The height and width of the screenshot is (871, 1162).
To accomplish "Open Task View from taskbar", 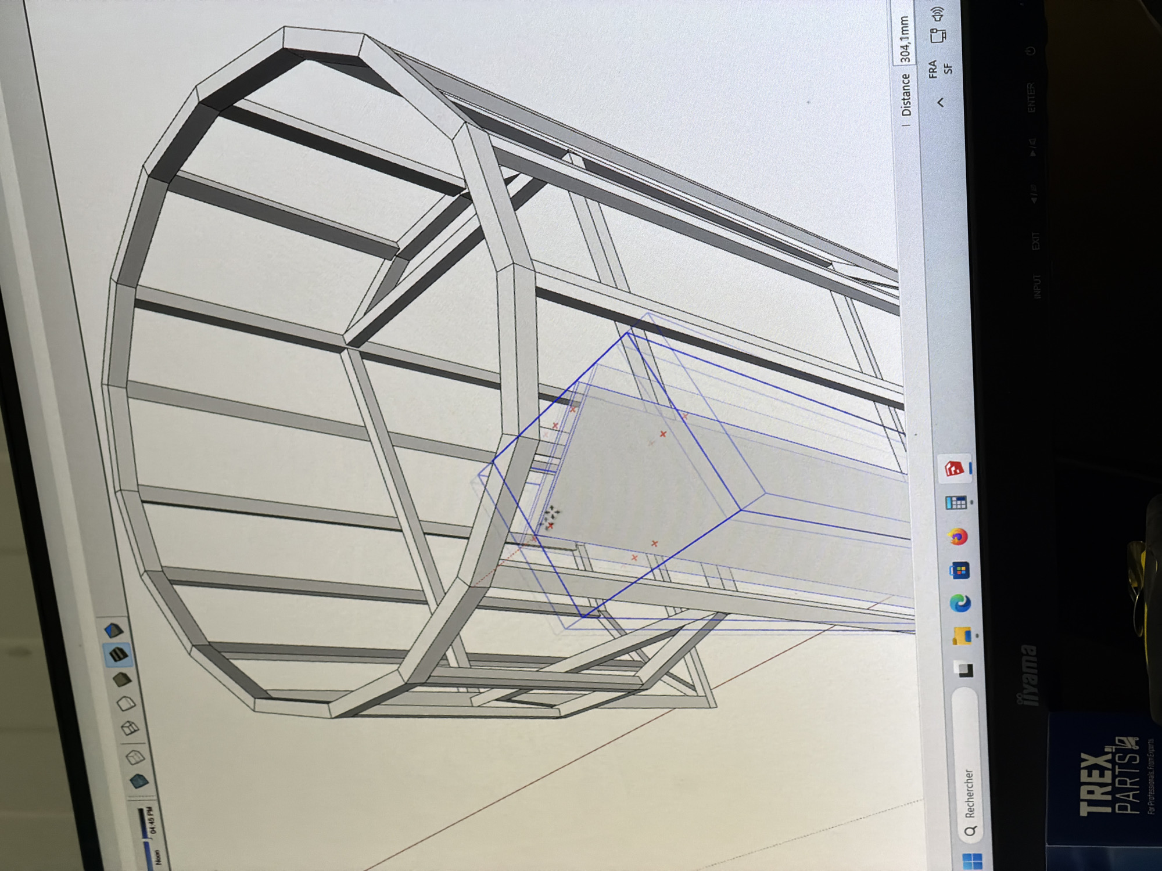I will pyautogui.click(x=964, y=670).
